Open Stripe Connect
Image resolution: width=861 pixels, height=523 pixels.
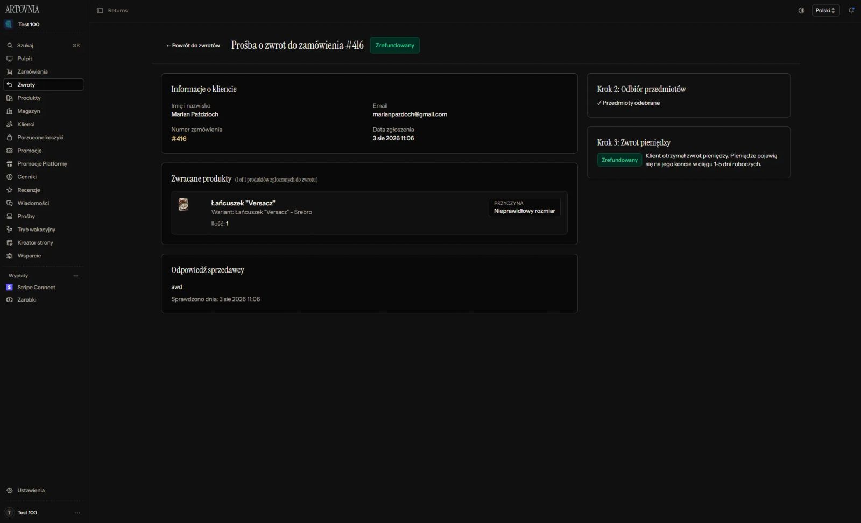[44, 288]
